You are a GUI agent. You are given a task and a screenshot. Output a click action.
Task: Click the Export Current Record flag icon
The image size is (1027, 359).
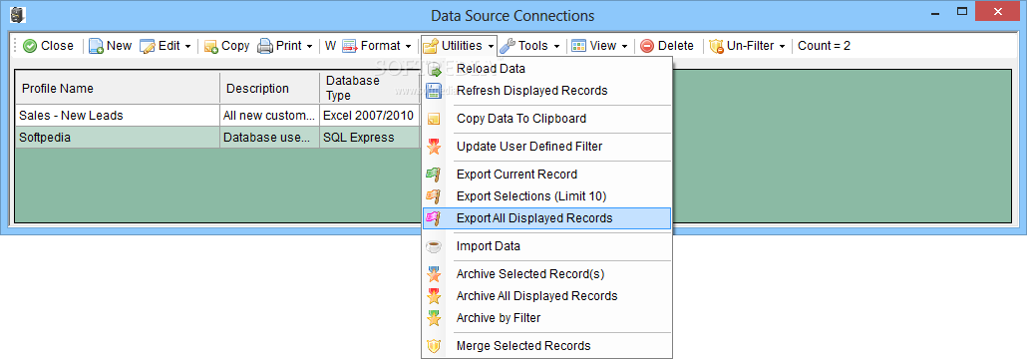434,175
